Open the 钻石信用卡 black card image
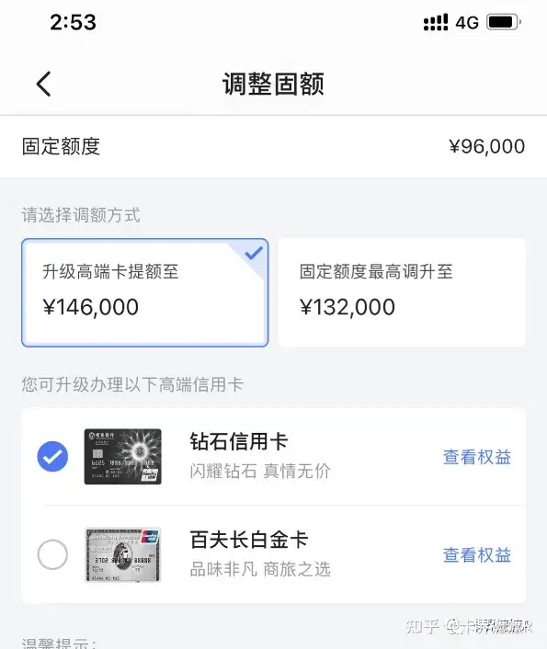 123,457
